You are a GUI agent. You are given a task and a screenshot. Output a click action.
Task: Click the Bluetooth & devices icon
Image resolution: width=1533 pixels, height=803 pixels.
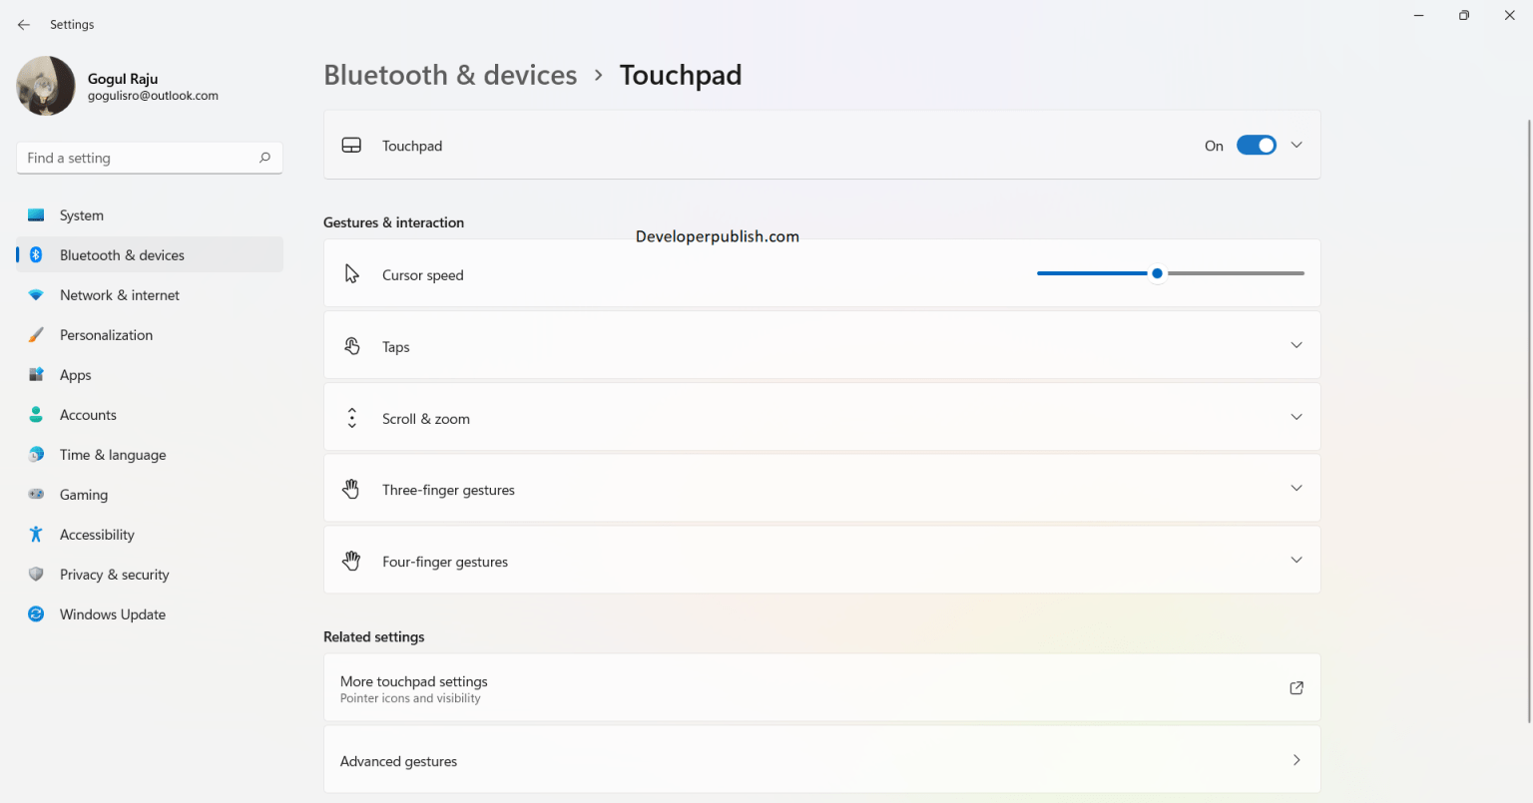[36, 254]
